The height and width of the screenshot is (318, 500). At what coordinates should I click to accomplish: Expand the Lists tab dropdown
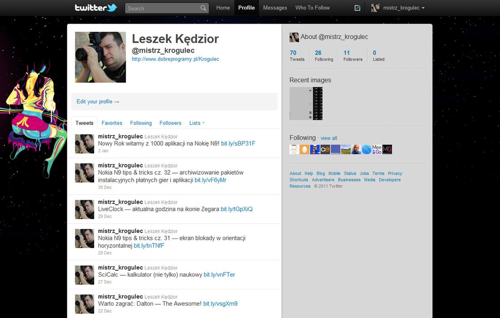[x=197, y=123]
